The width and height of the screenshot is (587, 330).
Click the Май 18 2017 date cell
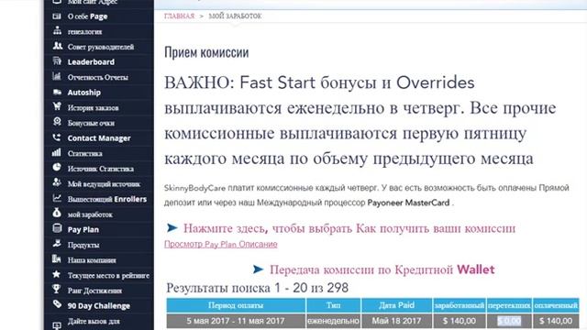click(x=396, y=321)
